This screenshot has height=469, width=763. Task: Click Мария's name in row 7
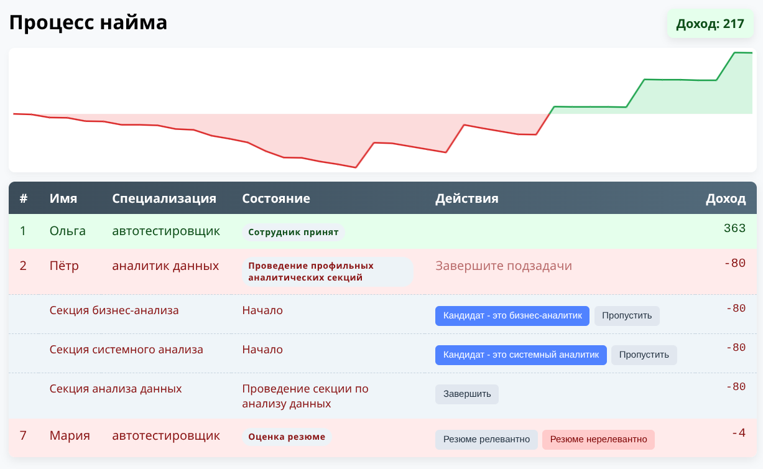(x=68, y=436)
